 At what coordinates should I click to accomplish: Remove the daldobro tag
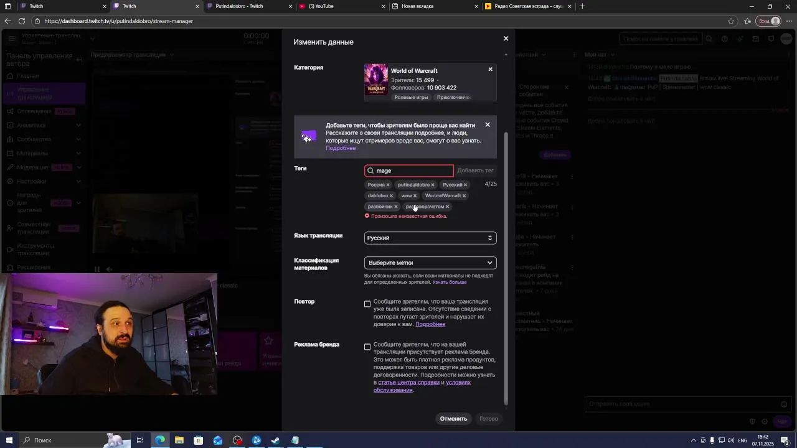pos(391,196)
